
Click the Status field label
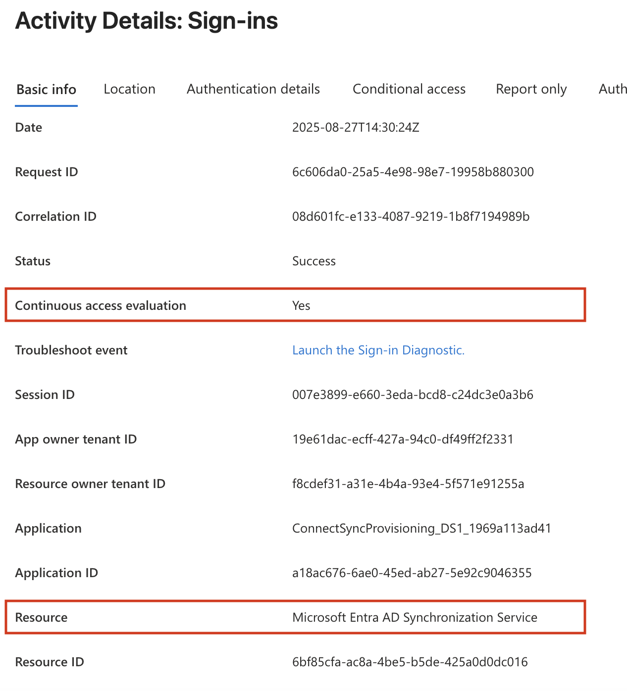click(33, 261)
